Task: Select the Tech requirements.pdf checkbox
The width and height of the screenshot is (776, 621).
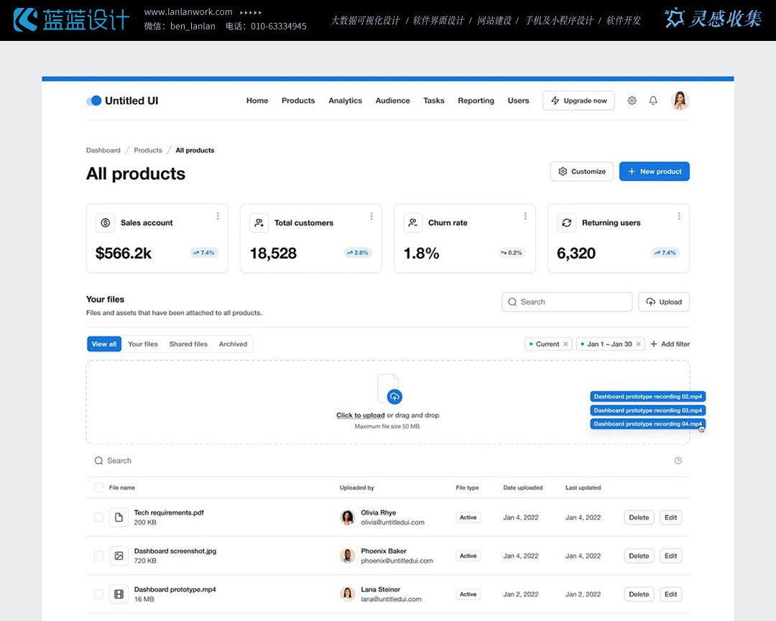Action: (x=98, y=517)
